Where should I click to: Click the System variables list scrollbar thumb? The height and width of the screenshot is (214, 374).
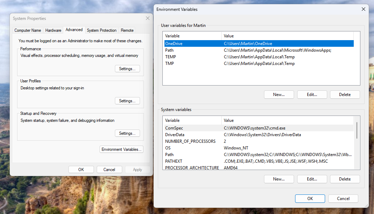point(357,130)
